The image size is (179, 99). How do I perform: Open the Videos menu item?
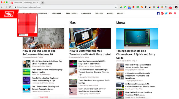[x=110, y=13]
